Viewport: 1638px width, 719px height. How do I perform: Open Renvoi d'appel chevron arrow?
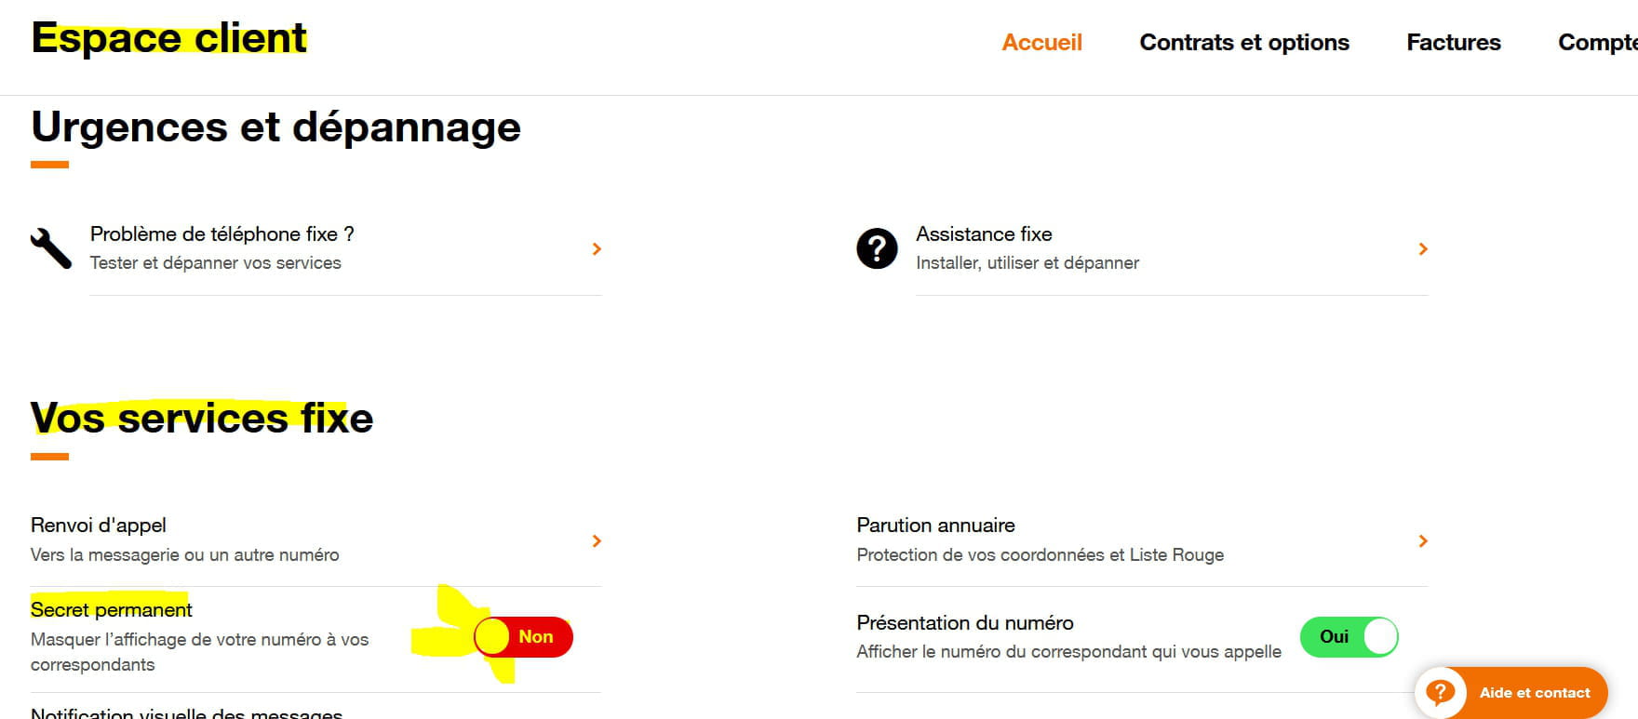[x=597, y=540]
